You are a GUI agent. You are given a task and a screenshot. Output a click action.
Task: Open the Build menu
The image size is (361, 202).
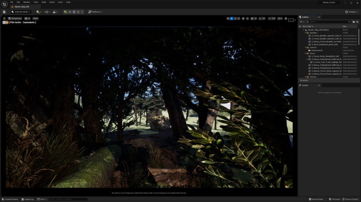(x=44, y=2)
